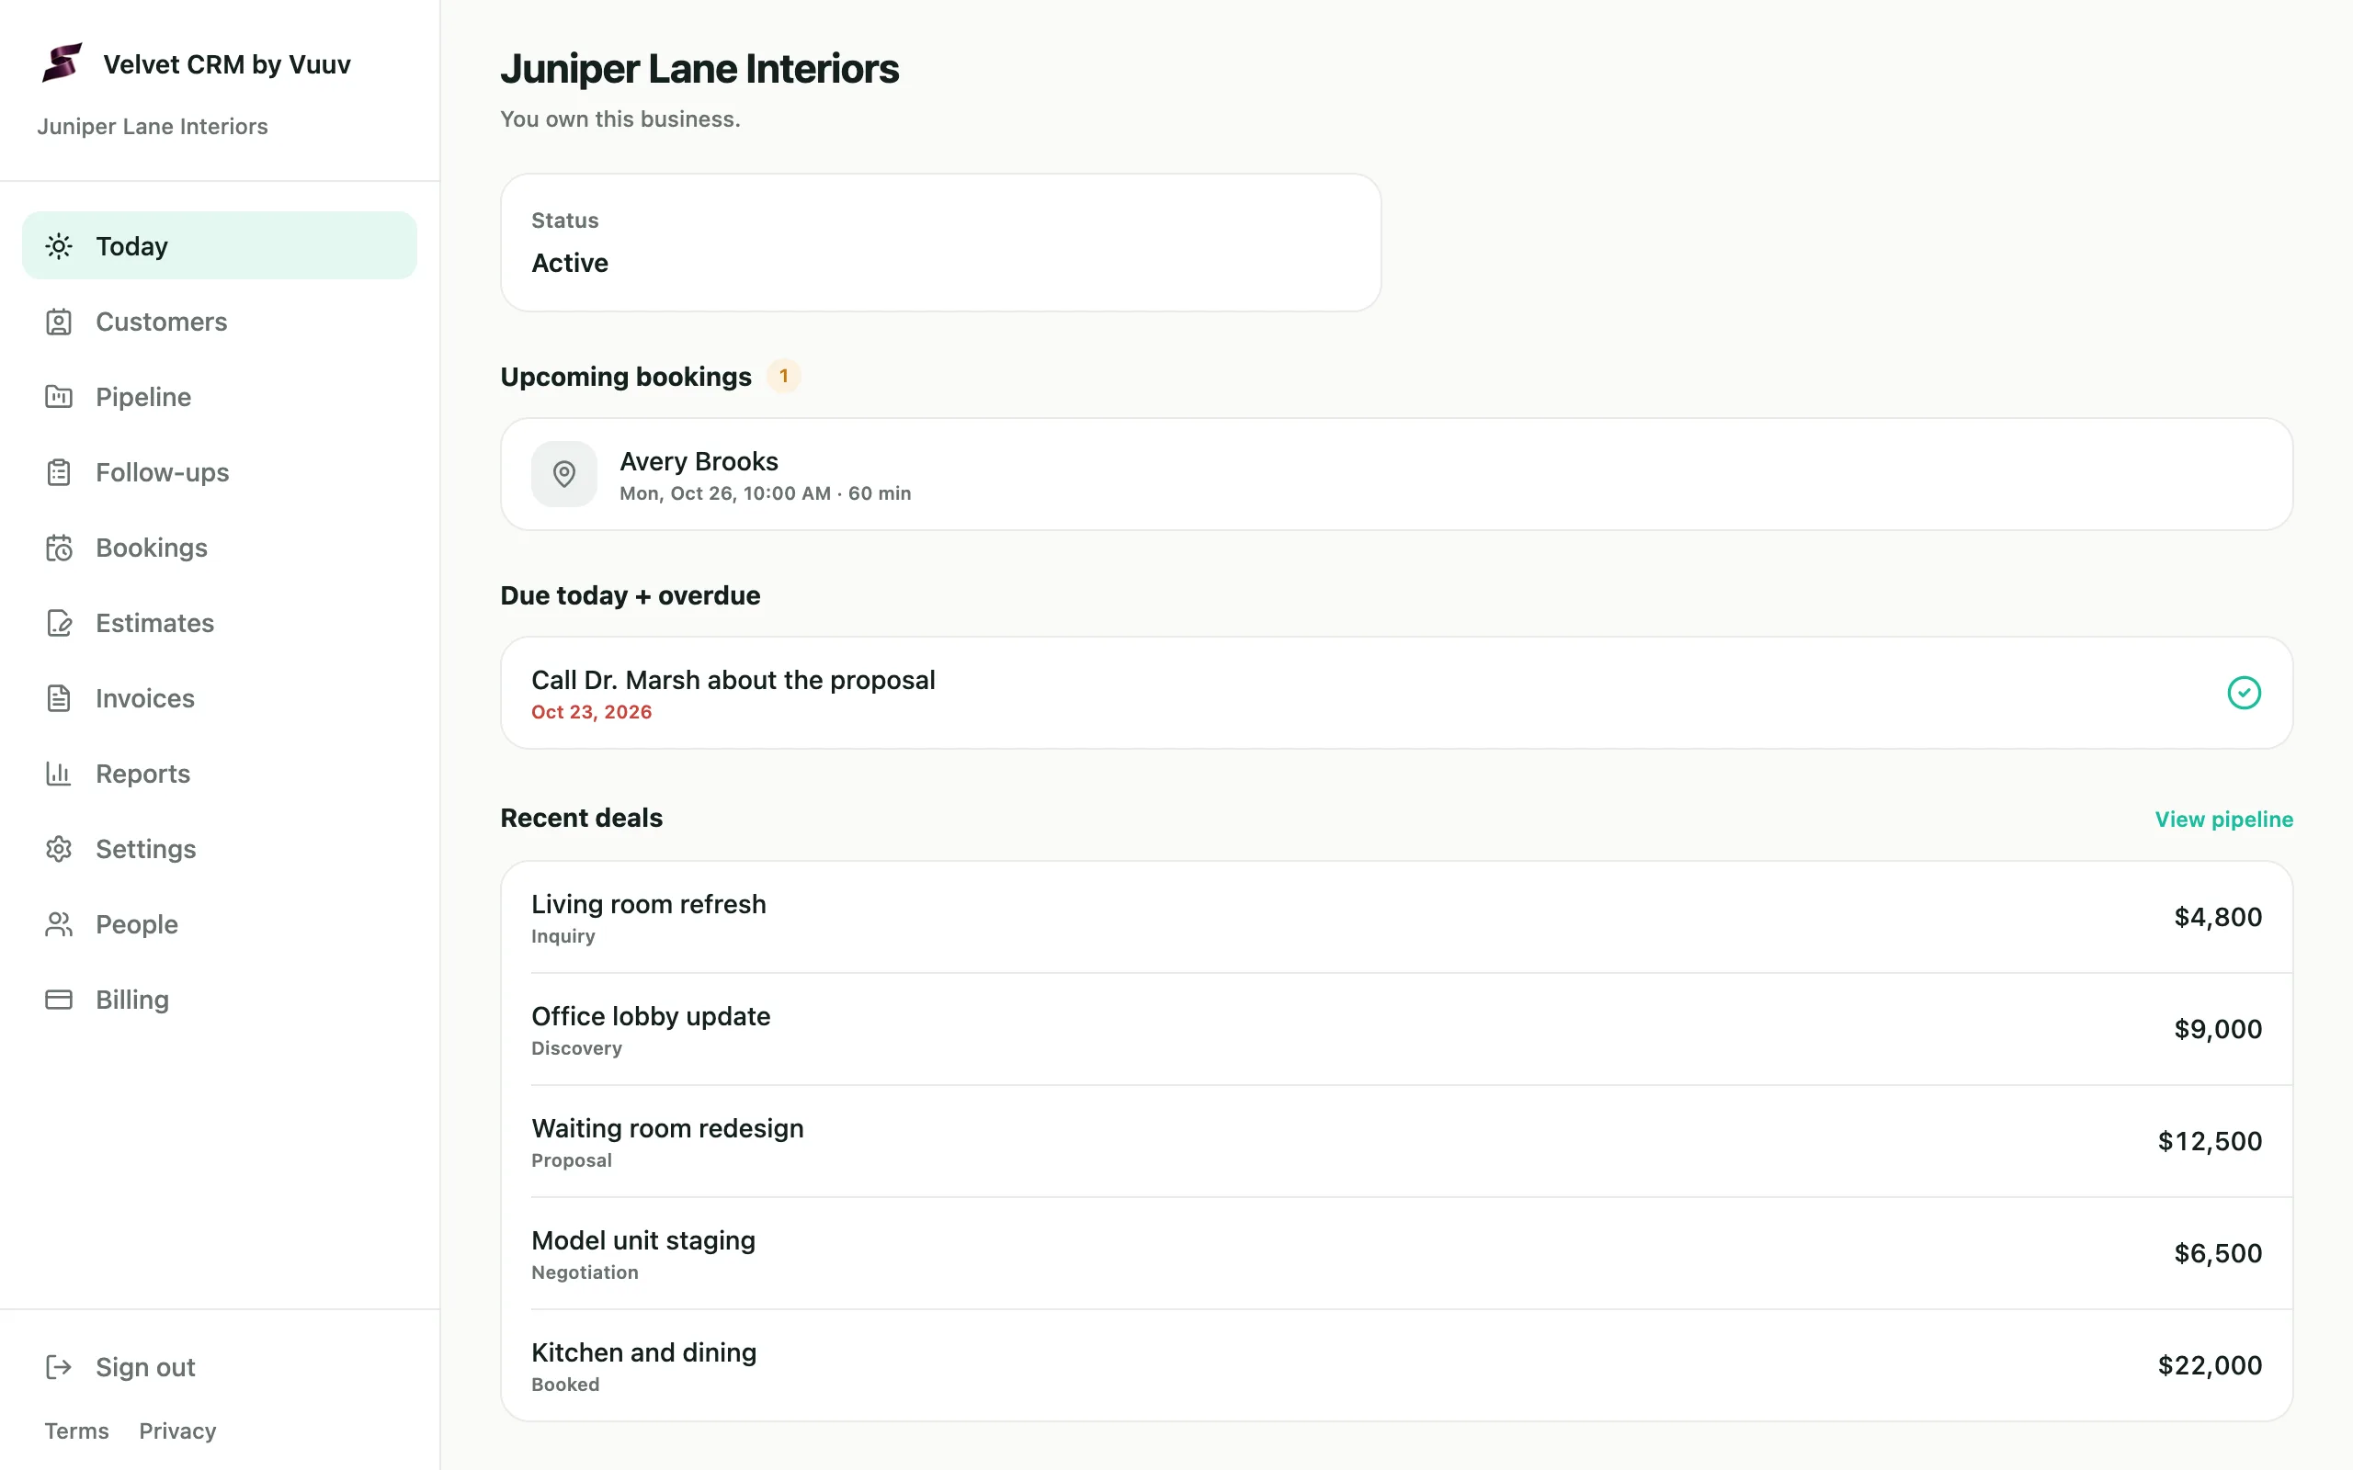Open the Terms link
2353x1470 pixels.
(x=77, y=1431)
